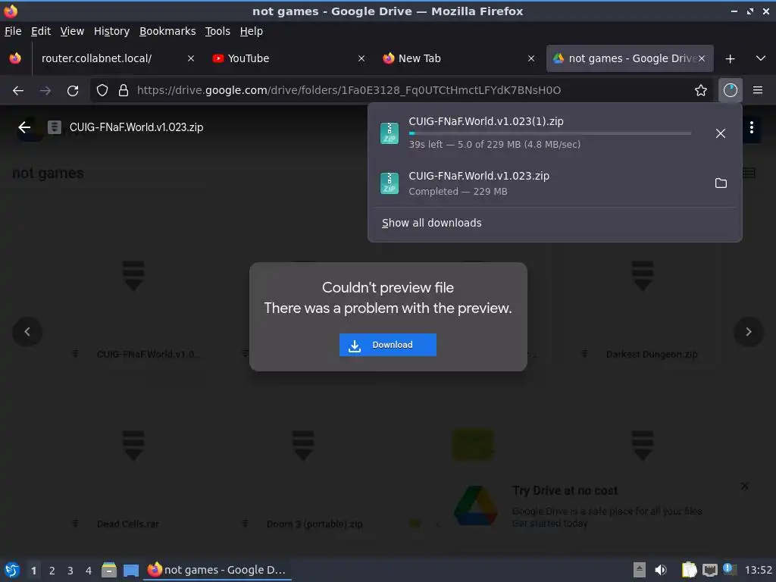Open the clipboard manager tray icon

tap(689, 570)
